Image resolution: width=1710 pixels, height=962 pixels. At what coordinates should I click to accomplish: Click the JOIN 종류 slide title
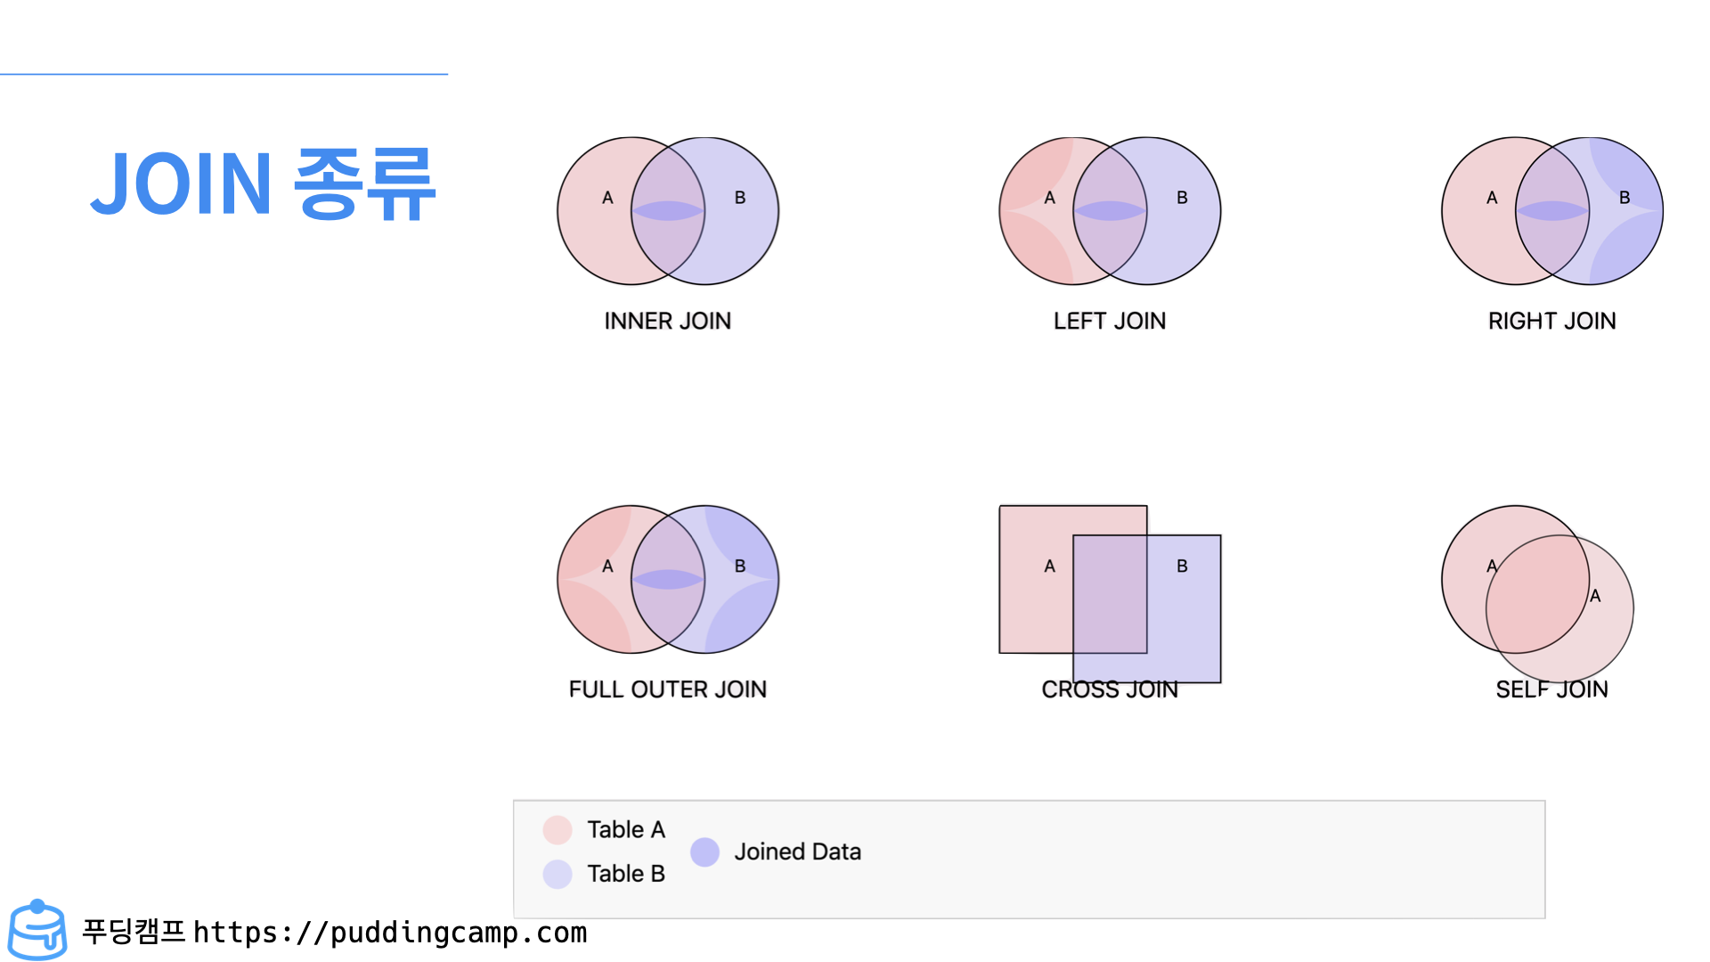point(264,184)
